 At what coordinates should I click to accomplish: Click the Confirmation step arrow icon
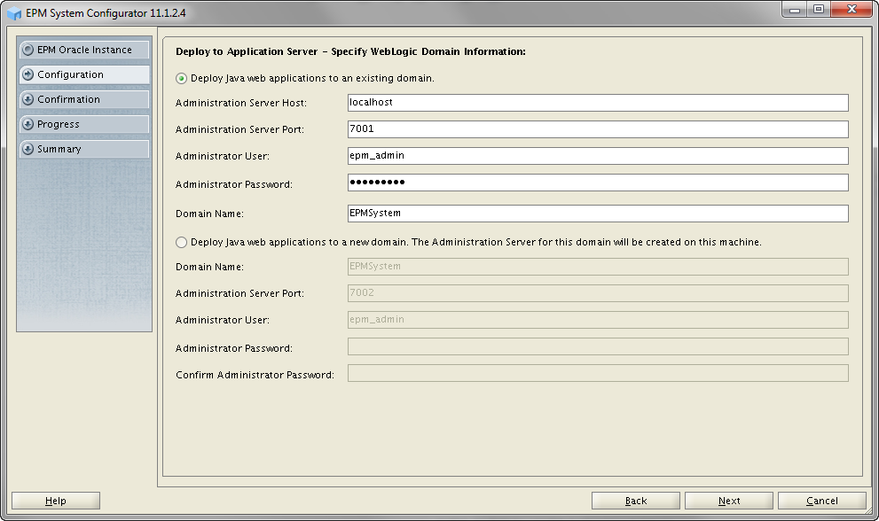tap(28, 100)
